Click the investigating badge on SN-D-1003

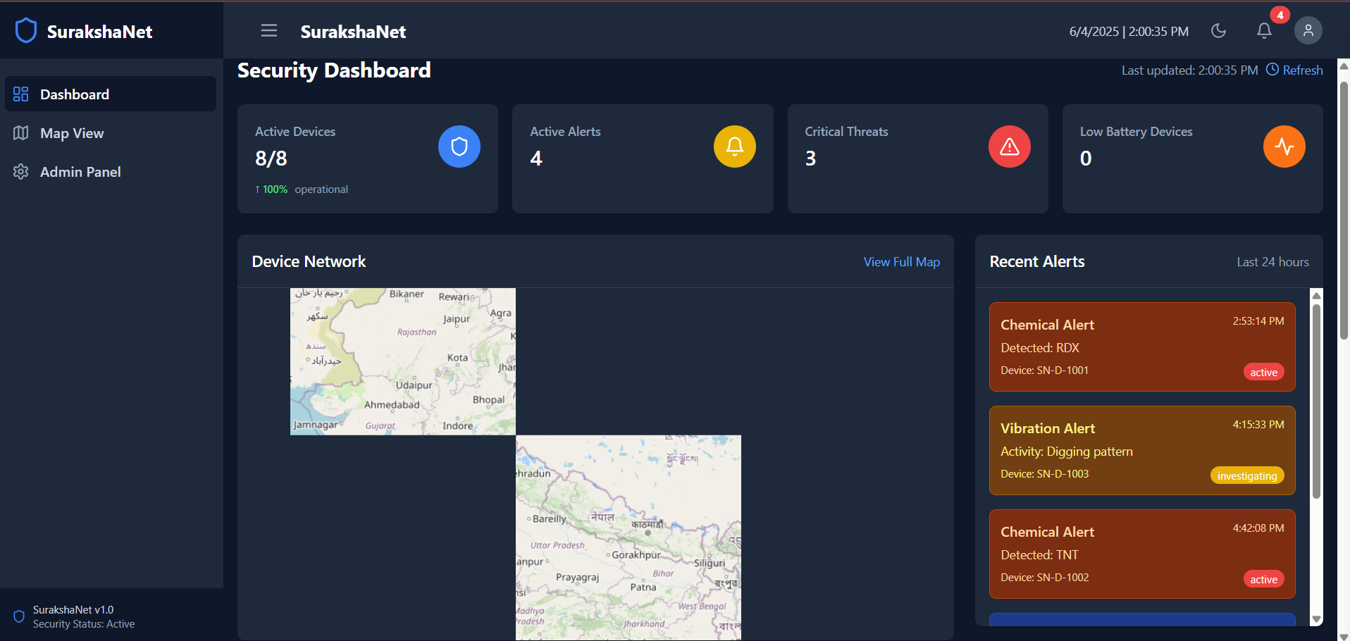1247,476
